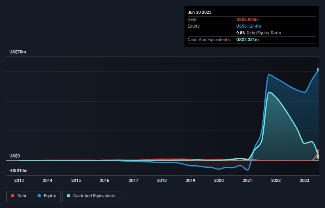The width and height of the screenshot is (325, 208).
Task: Click the 2017 x-axis label
Action: tap(133, 180)
